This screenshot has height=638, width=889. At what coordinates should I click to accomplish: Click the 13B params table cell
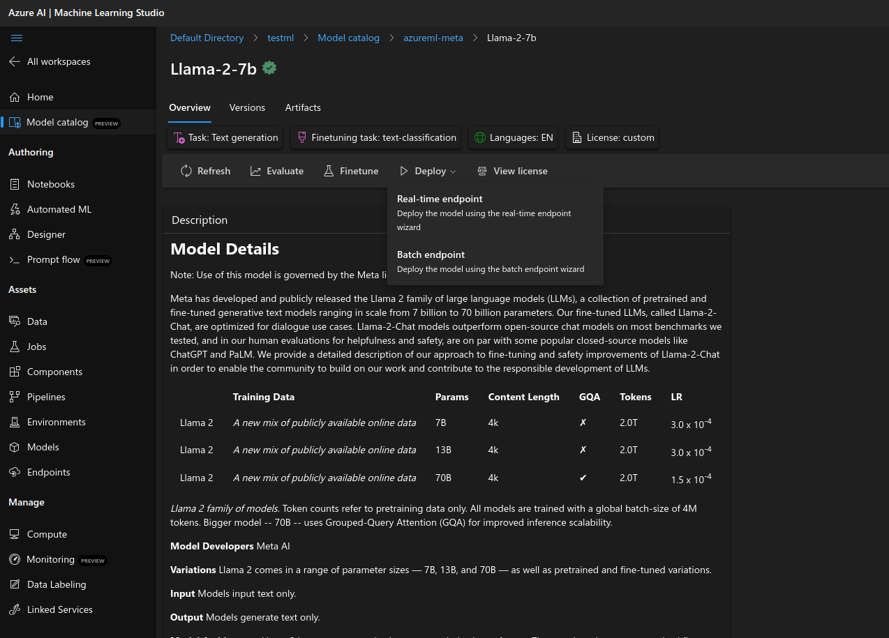pos(443,450)
